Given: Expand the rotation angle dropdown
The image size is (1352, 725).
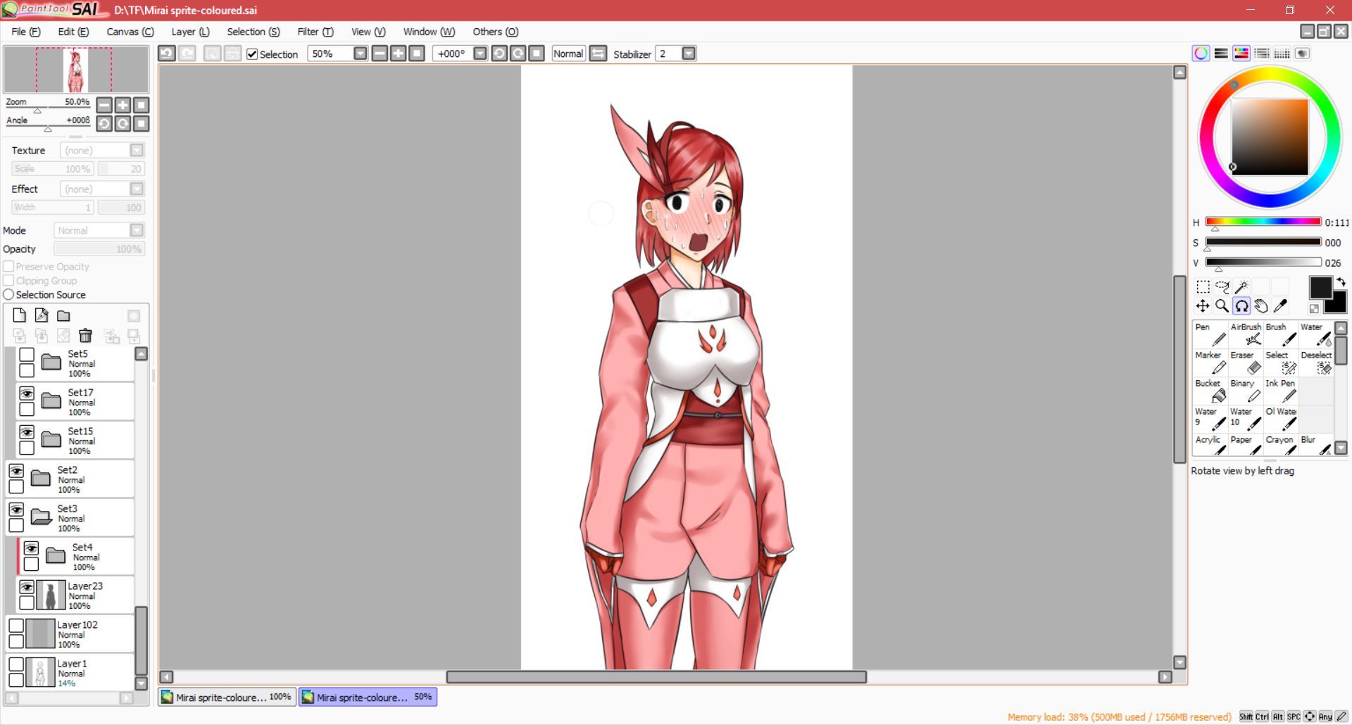Looking at the screenshot, I should (x=480, y=53).
